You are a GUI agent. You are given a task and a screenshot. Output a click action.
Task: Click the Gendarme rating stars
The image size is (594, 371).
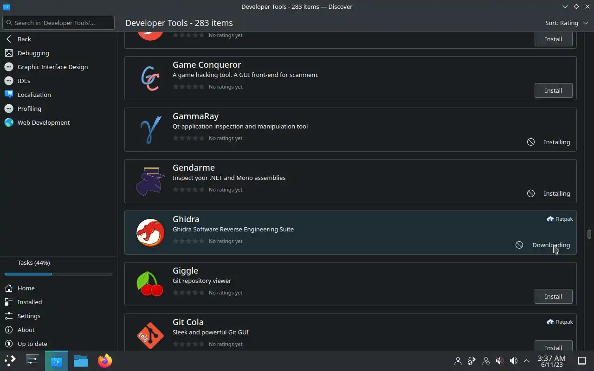188,190
